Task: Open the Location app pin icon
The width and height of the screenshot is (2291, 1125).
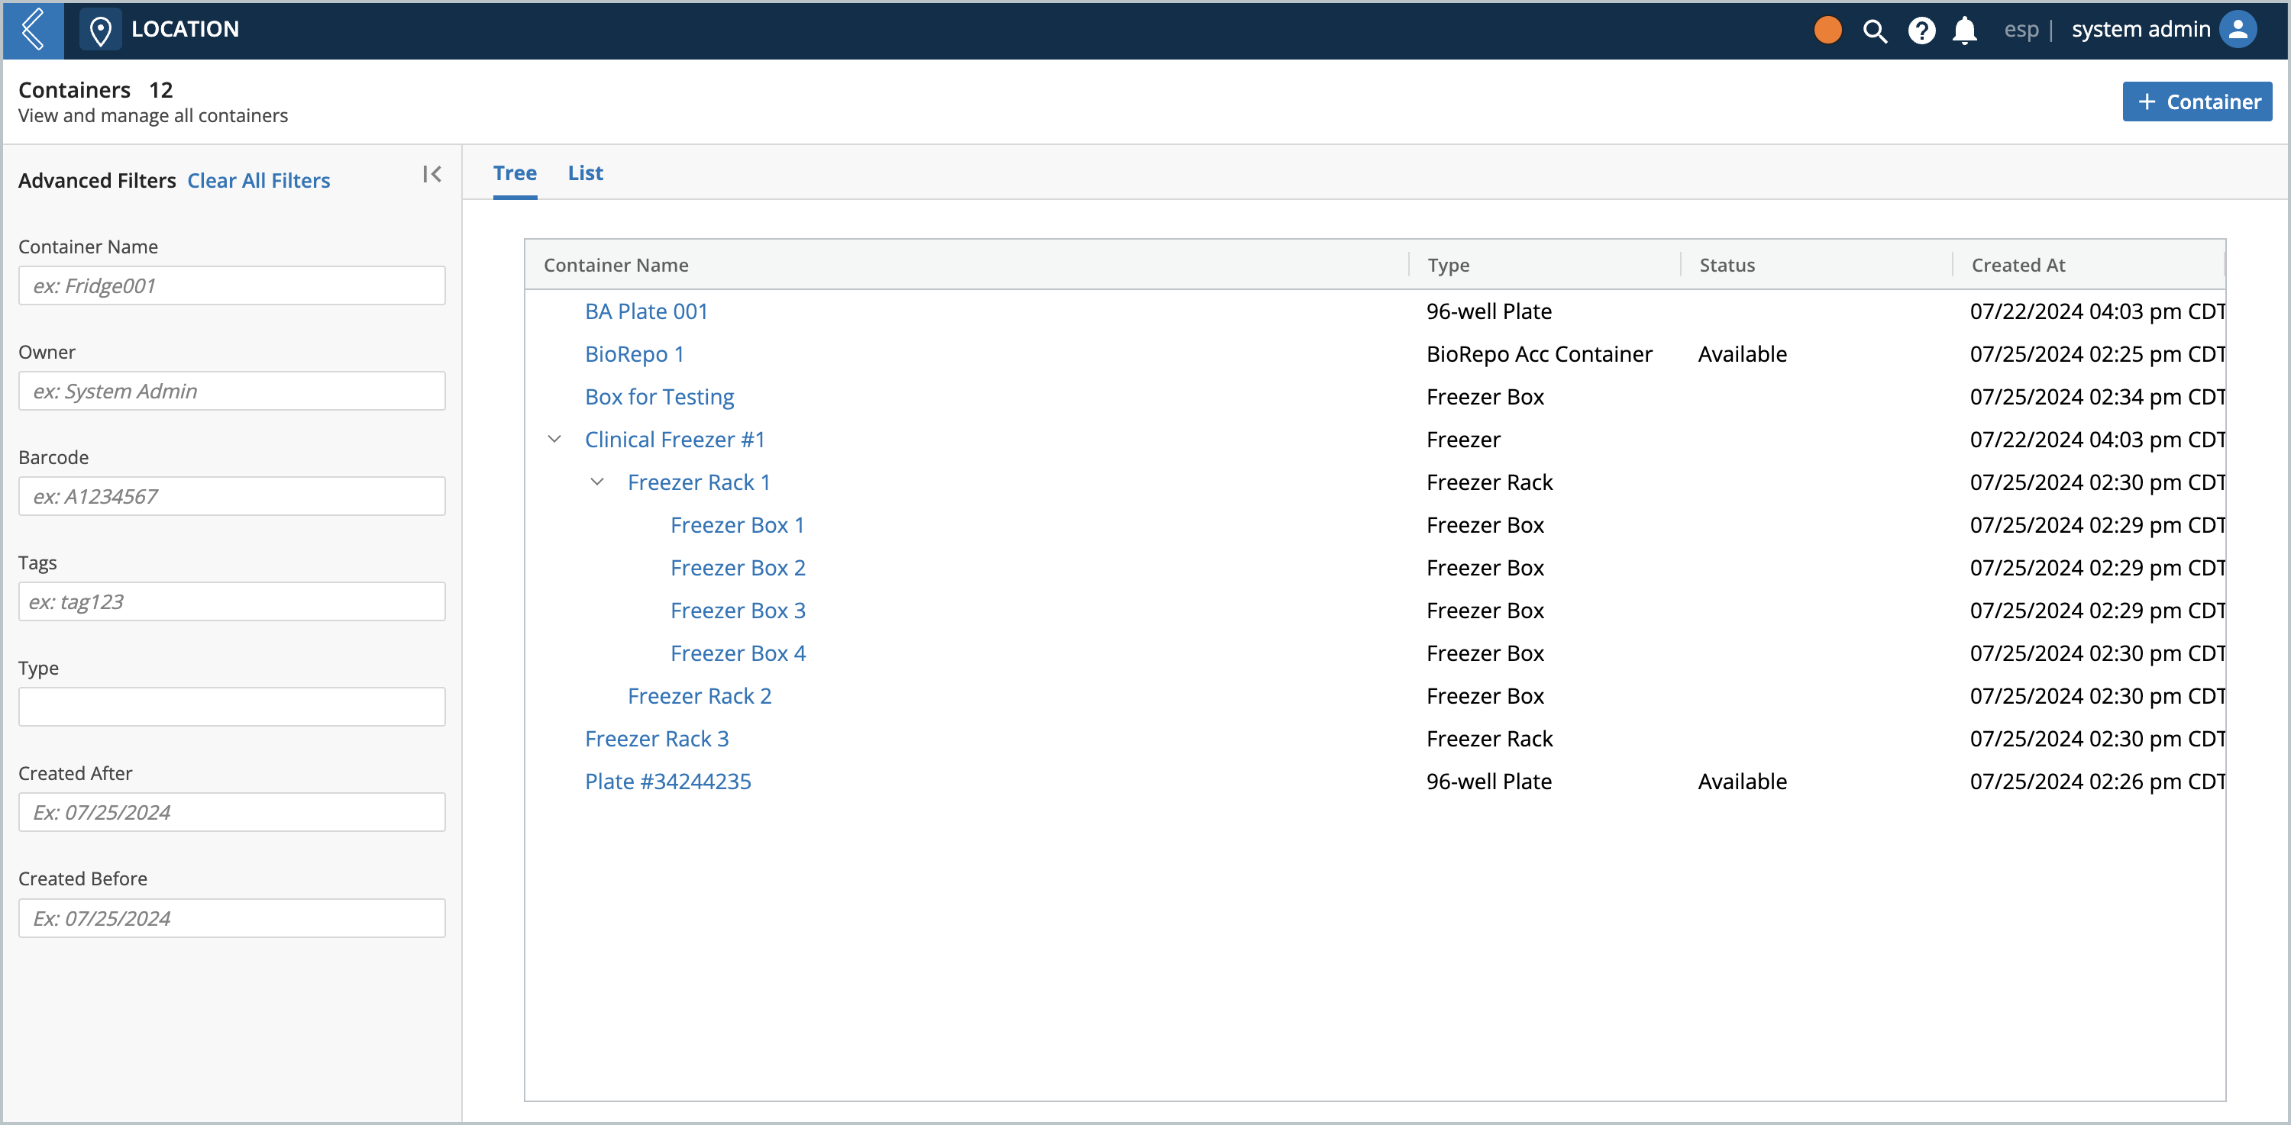Action: (101, 31)
